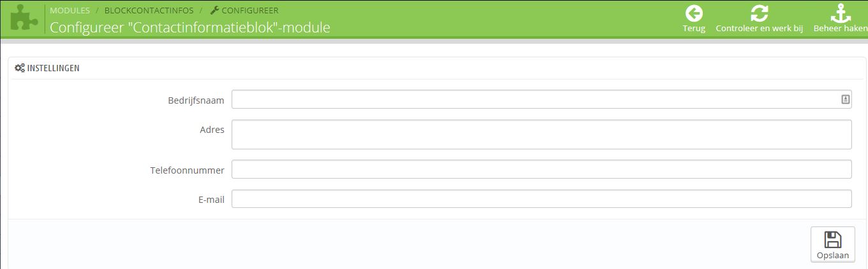
Task: Click the Telefoonnummer field label
Action: click(187, 170)
